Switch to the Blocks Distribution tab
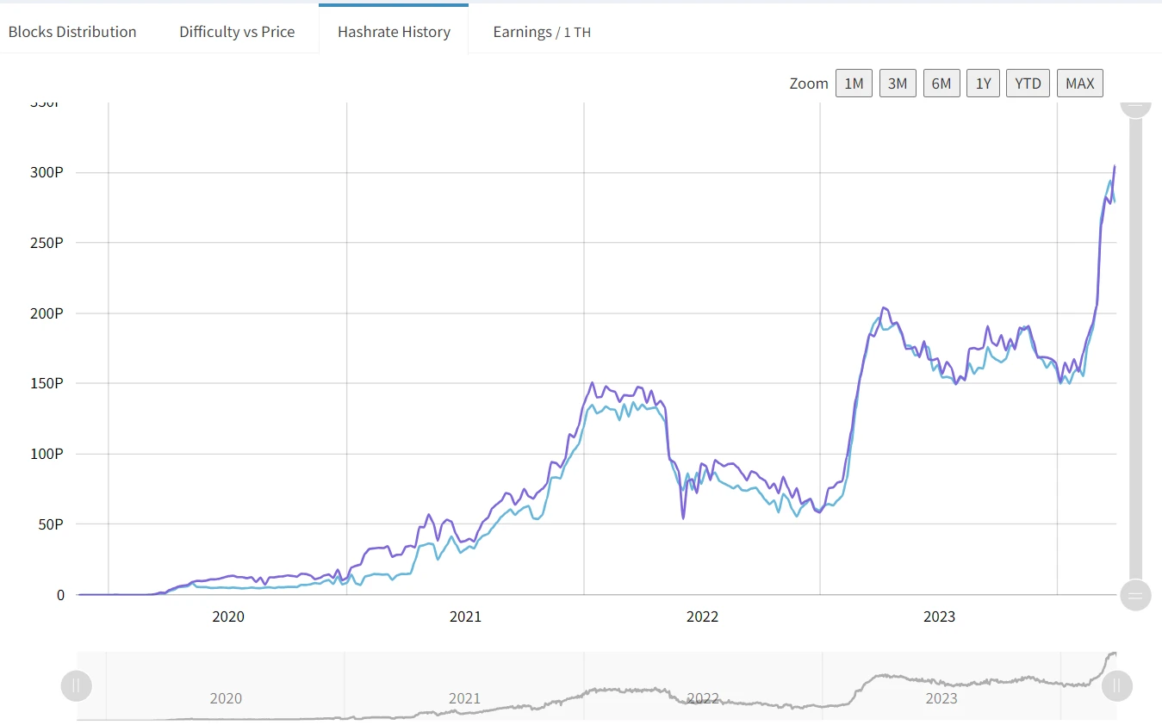Screen dimensions: 1162x725 click(72, 31)
